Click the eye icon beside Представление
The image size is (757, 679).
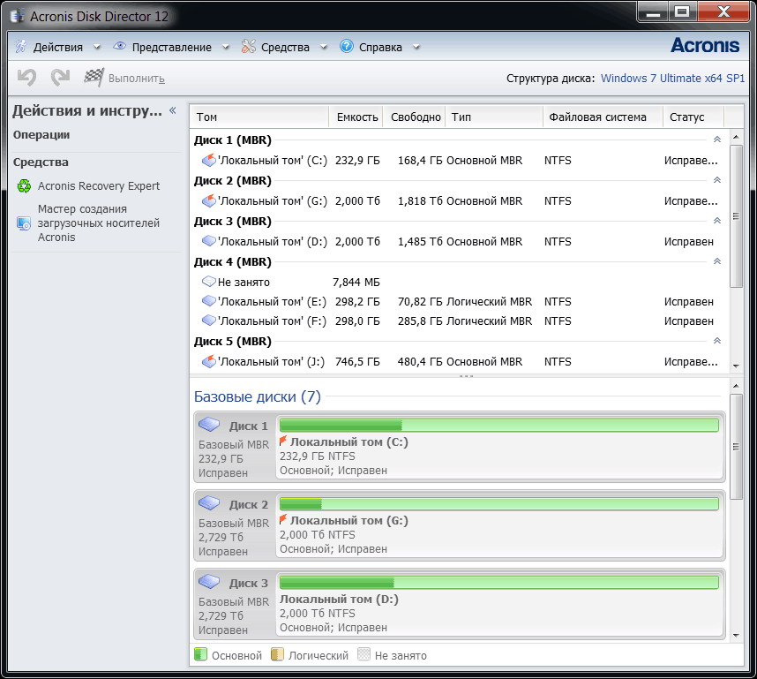tap(119, 47)
